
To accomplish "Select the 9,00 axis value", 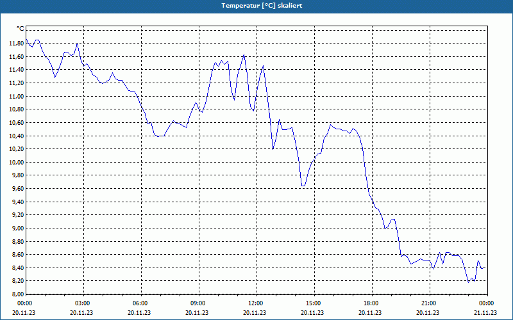I will (x=19, y=228).
